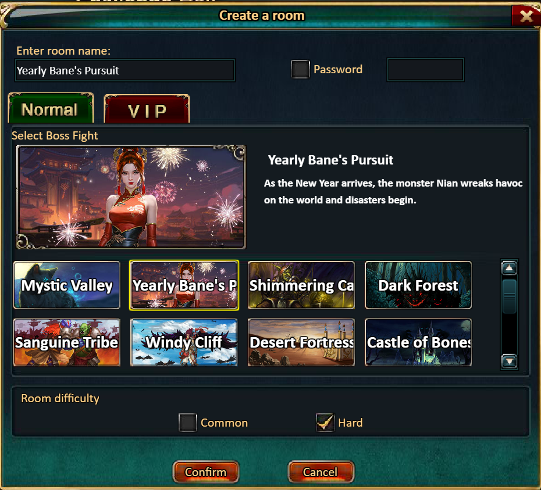Image resolution: width=541 pixels, height=490 pixels.
Task: Cancel creating the room
Action: click(321, 472)
